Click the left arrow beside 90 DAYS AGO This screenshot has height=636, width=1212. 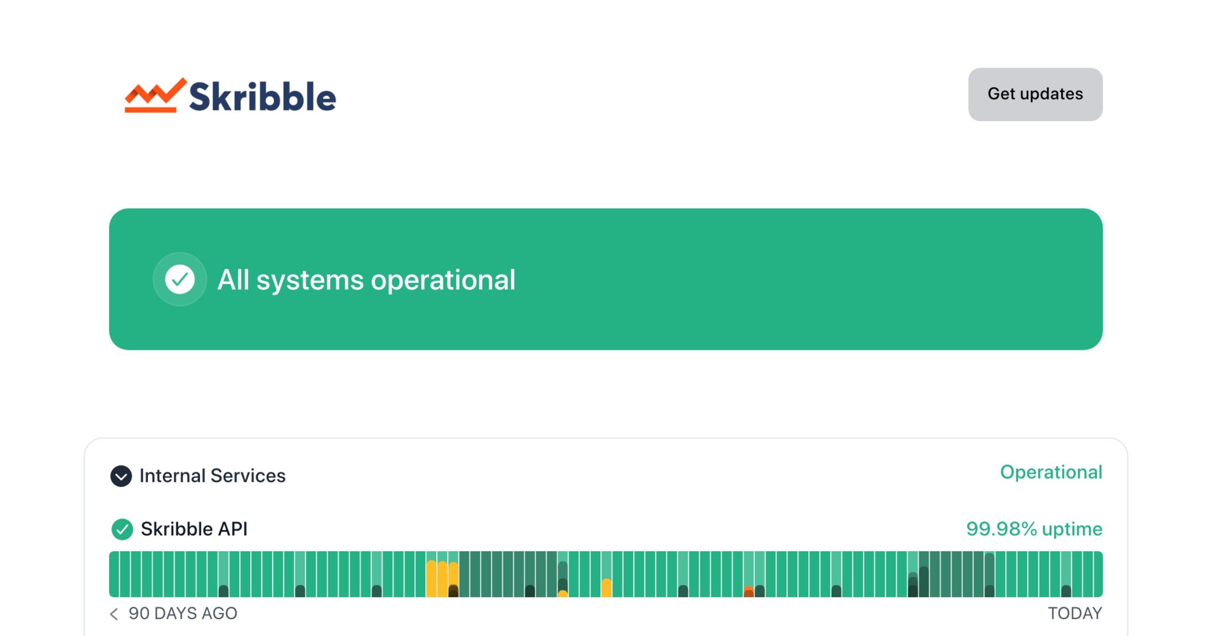(114, 614)
